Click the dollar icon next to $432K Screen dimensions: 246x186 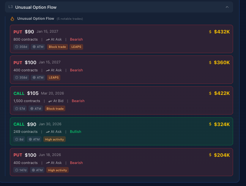210,32
